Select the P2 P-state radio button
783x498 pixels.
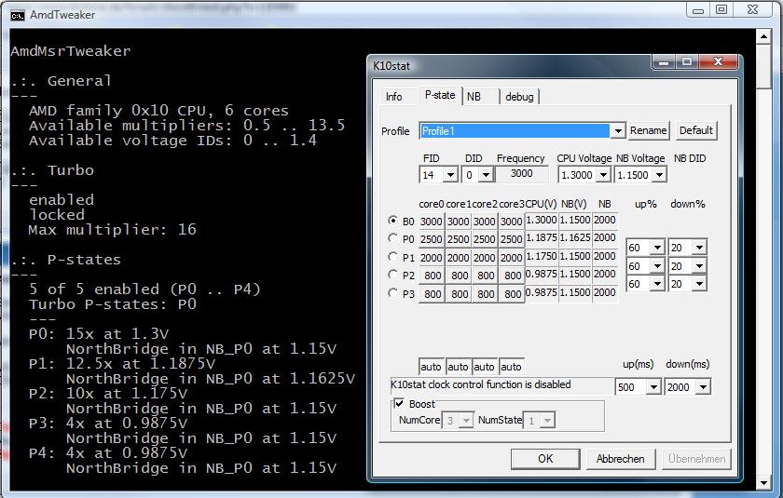tap(392, 275)
